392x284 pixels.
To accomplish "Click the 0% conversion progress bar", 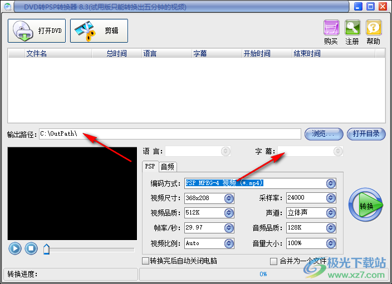I will (x=263, y=274).
